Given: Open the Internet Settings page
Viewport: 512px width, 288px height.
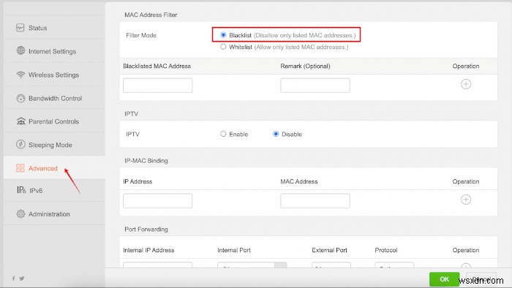Looking at the screenshot, I should (52, 52).
